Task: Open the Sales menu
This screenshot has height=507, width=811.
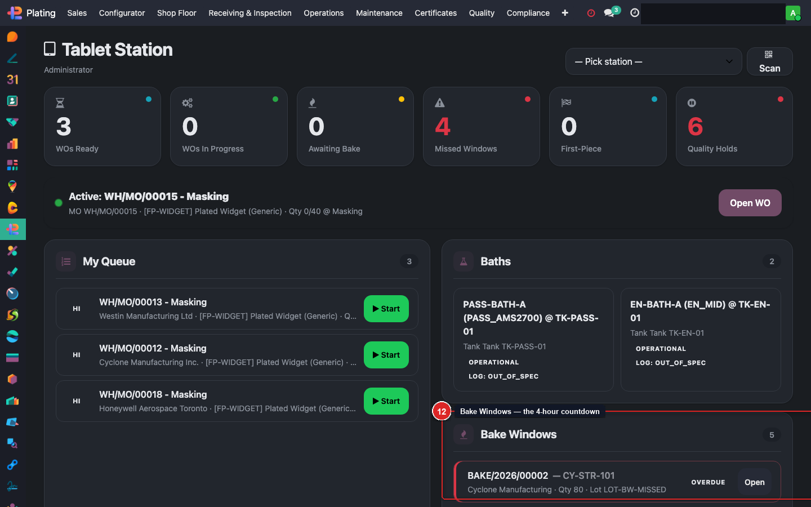Action: [x=77, y=13]
